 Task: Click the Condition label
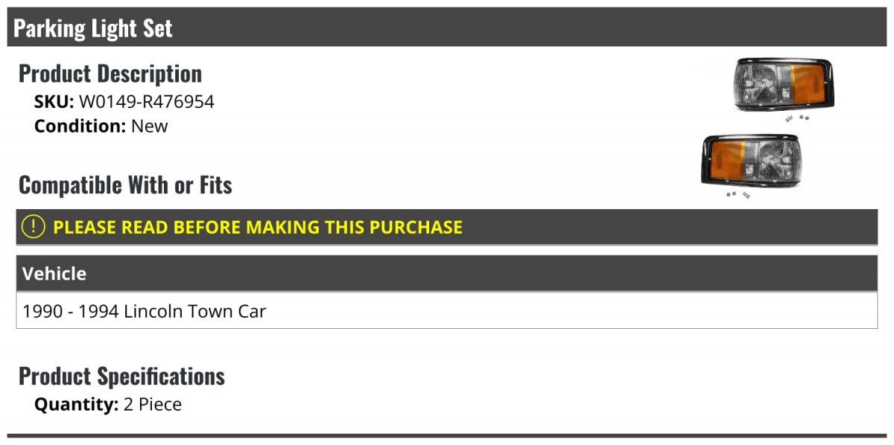point(80,126)
